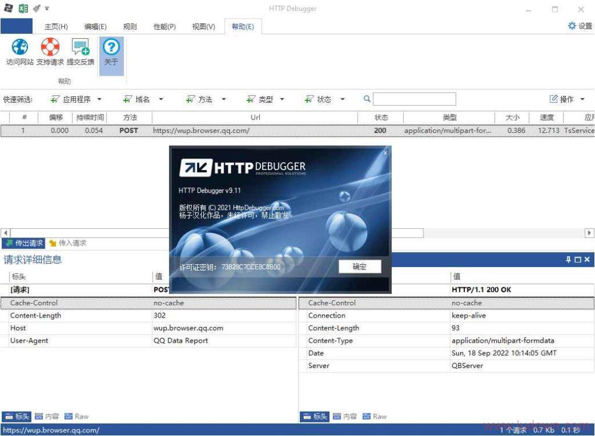This screenshot has width=595, height=436.
Task: Select response Connection header row
Action: pyautogui.click(x=446, y=315)
